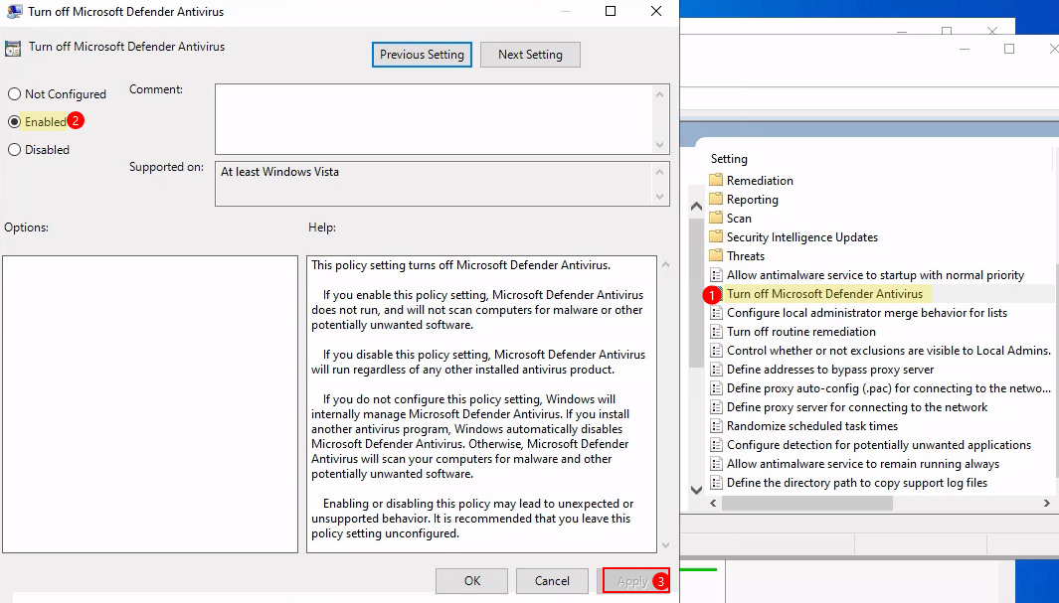Image resolution: width=1059 pixels, height=603 pixels.
Task: Click the Comment box scroll-down arrow
Action: point(660,145)
